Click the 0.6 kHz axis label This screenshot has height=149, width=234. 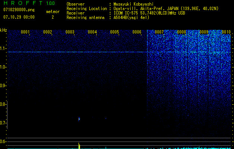point(3,142)
